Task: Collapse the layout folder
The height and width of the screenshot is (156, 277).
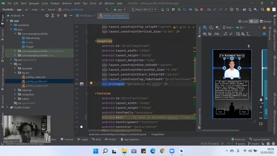Action: point(15,73)
